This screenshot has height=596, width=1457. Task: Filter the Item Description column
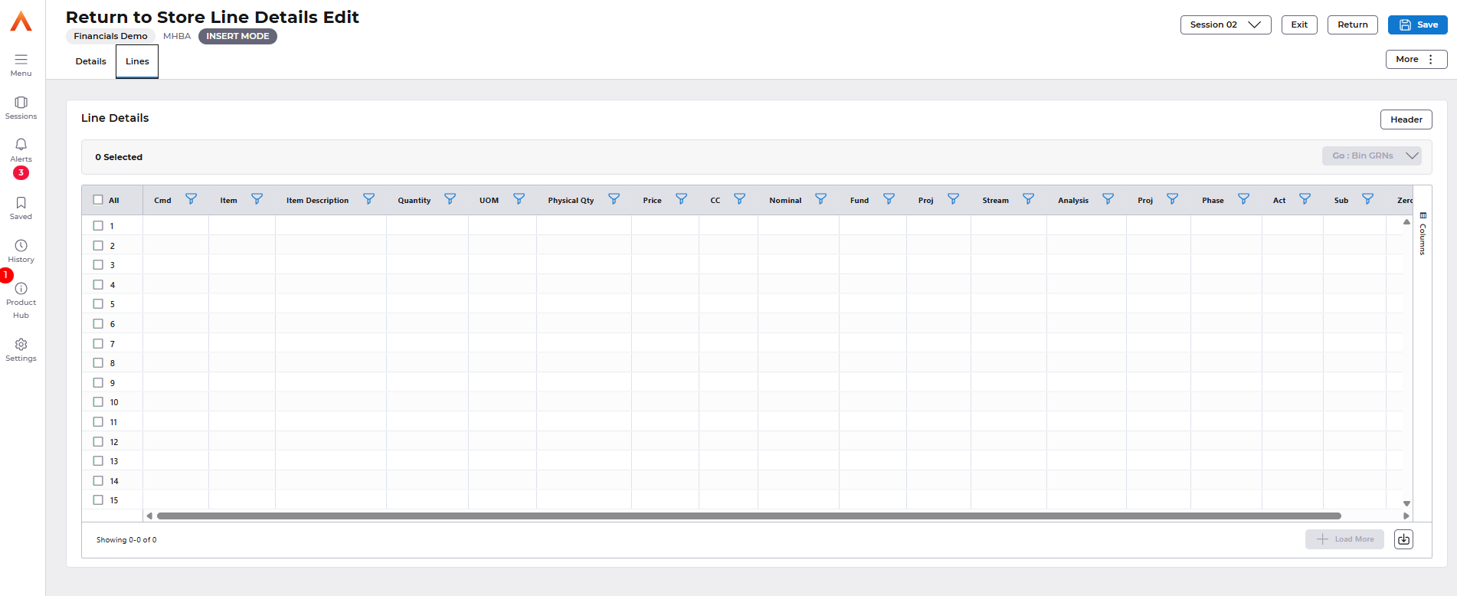[x=369, y=199]
